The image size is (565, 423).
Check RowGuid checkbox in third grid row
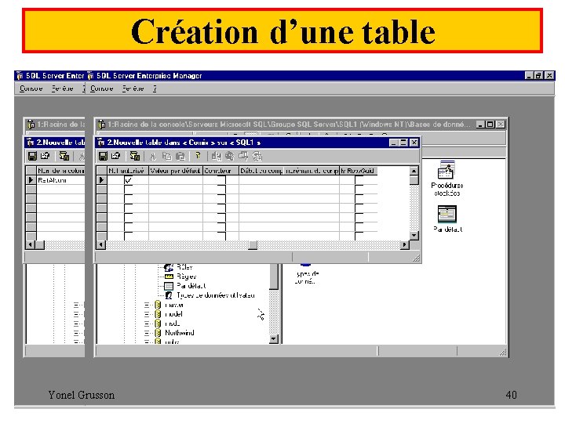(x=359, y=199)
